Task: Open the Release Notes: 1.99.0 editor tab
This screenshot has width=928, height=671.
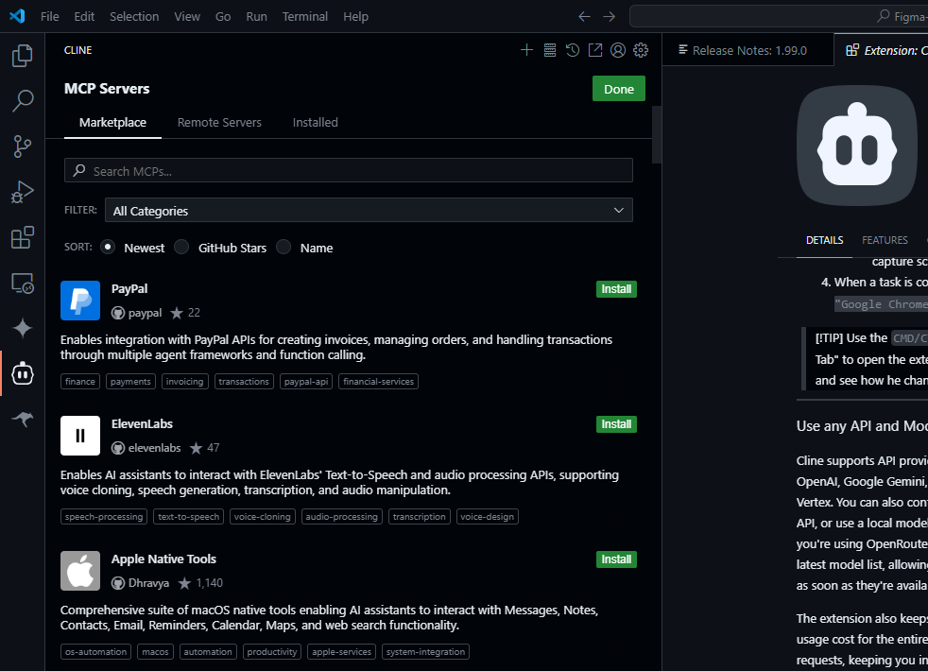Action: point(748,50)
